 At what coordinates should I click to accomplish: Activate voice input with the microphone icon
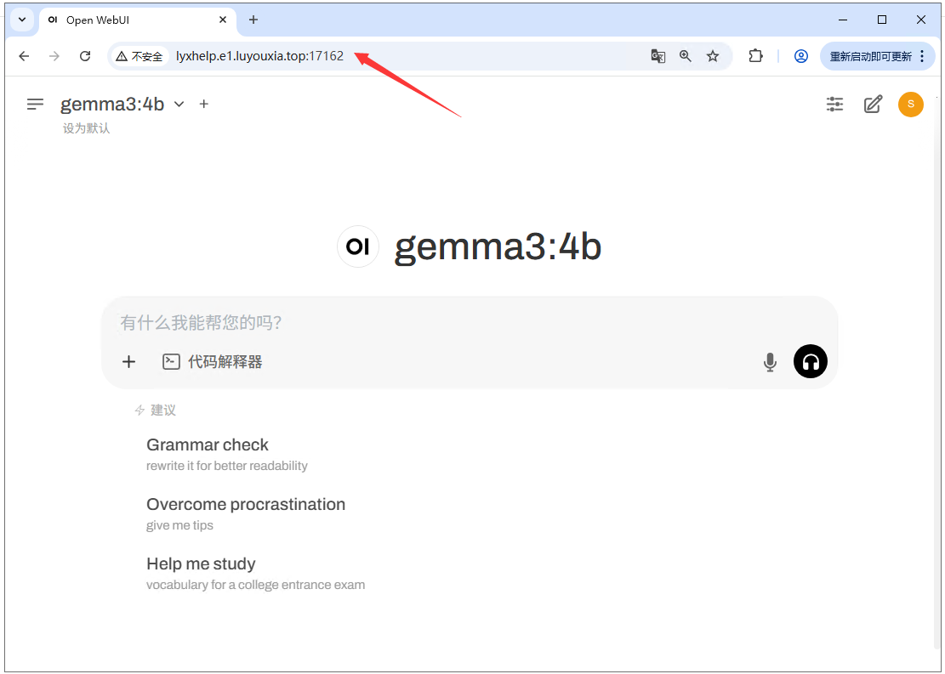click(769, 361)
